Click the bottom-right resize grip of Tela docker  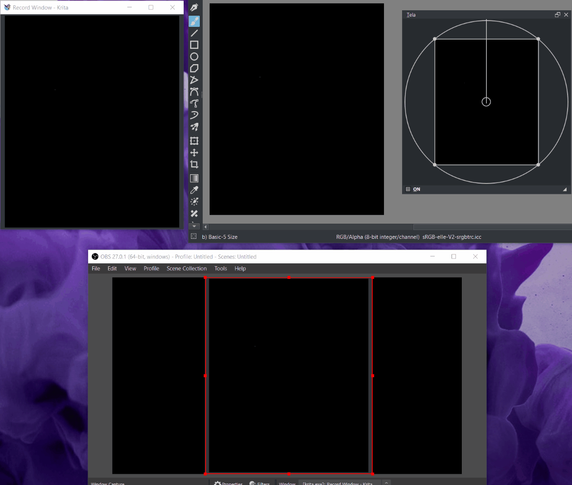pyautogui.click(x=565, y=189)
